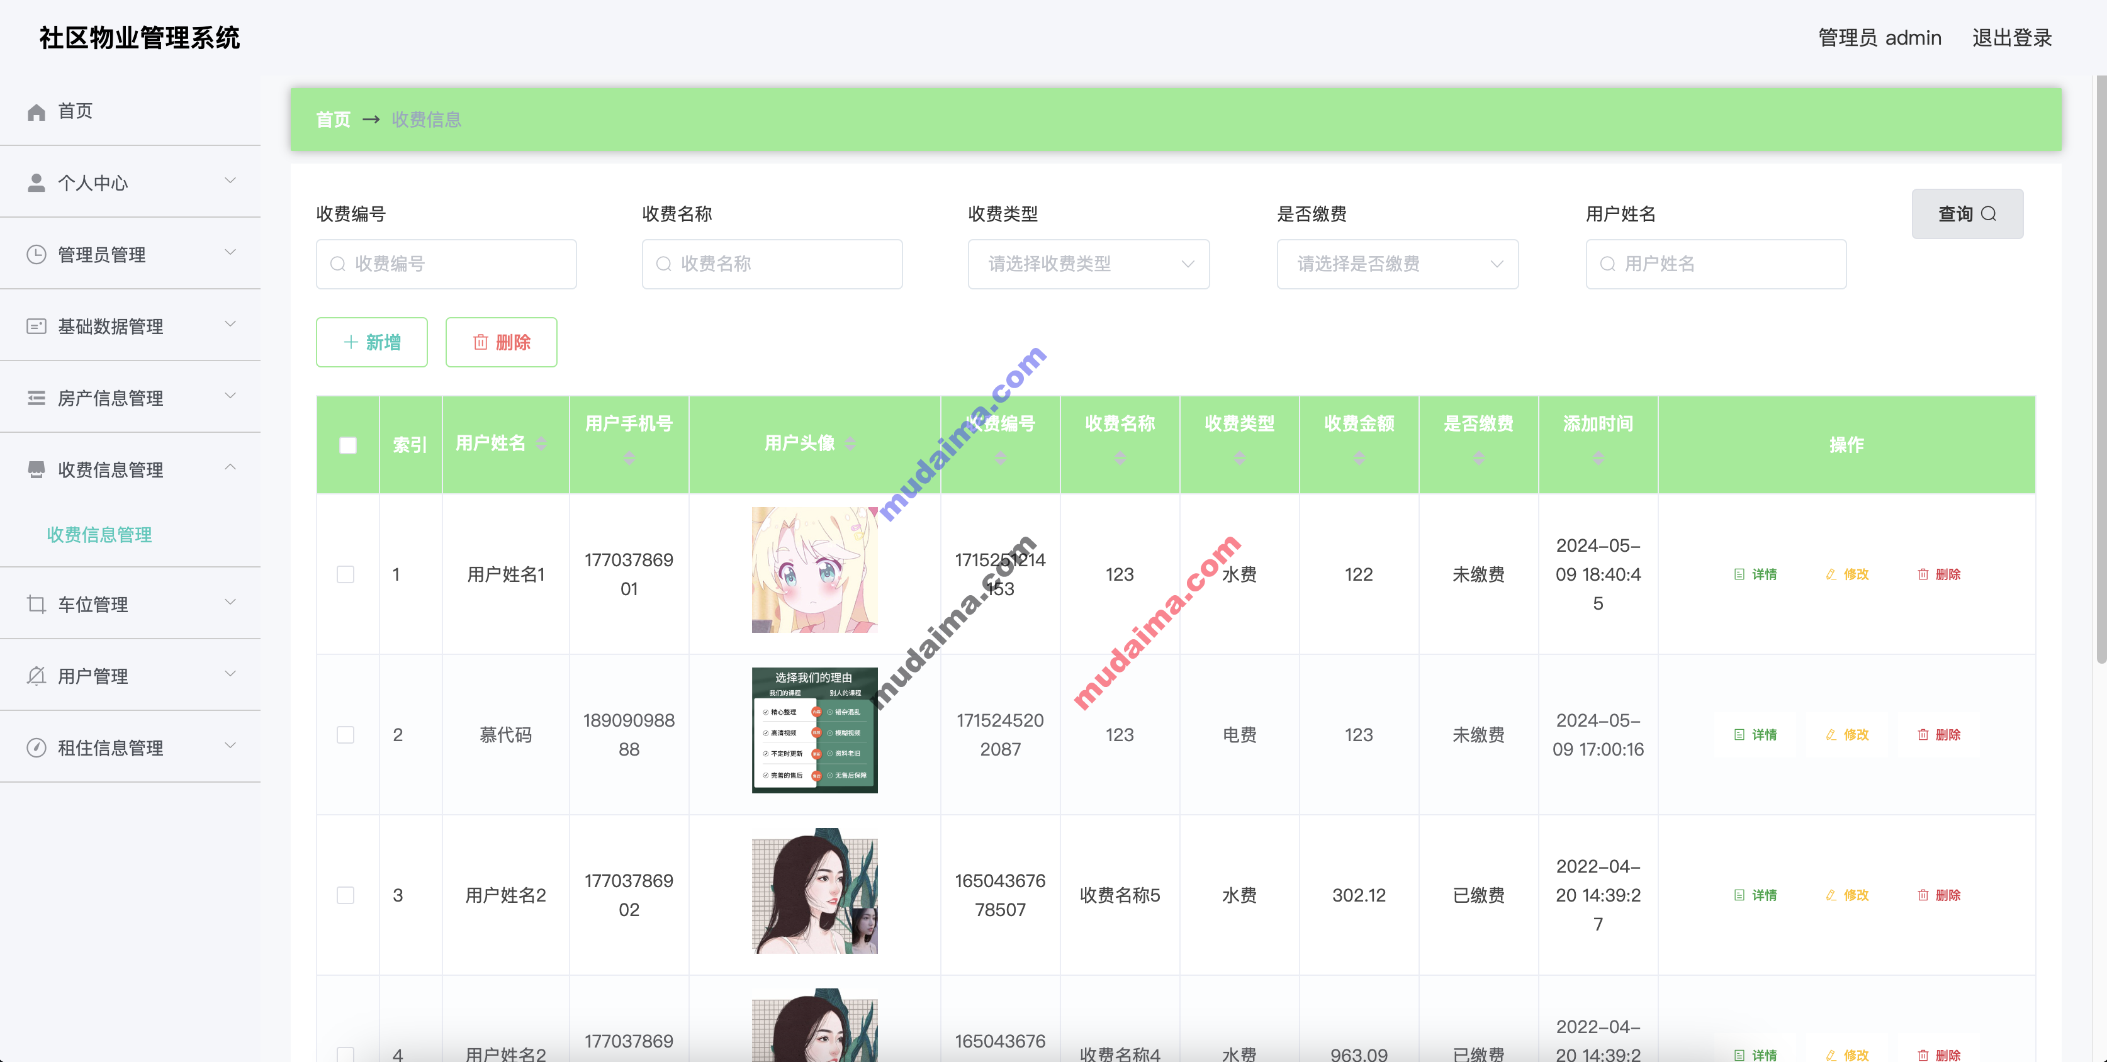
Task: Expand the 用户管理 chevron
Action: coord(231,674)
